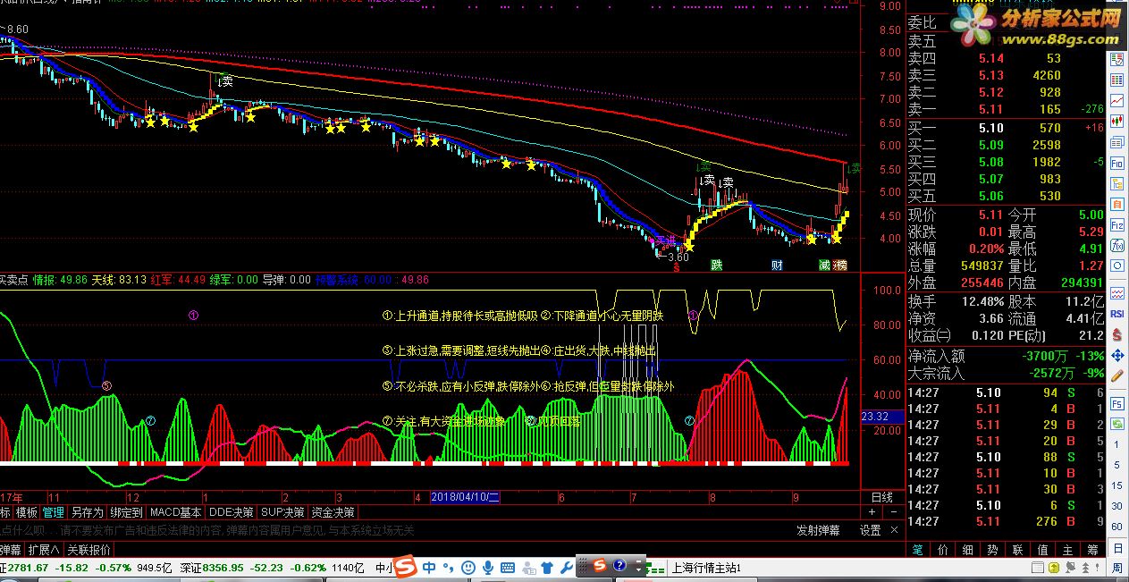Open the 价 price distribution tab
The image size is (1129, 582).
pos(943,551)
